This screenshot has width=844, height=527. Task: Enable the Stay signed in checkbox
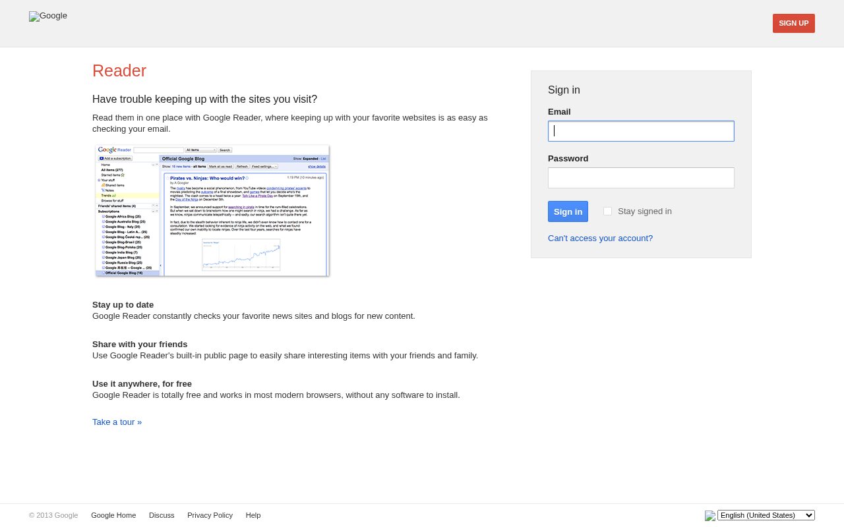tap(607, 211)
